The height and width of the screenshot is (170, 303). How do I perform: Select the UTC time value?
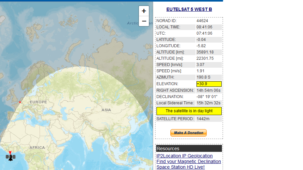pos(204,33)
